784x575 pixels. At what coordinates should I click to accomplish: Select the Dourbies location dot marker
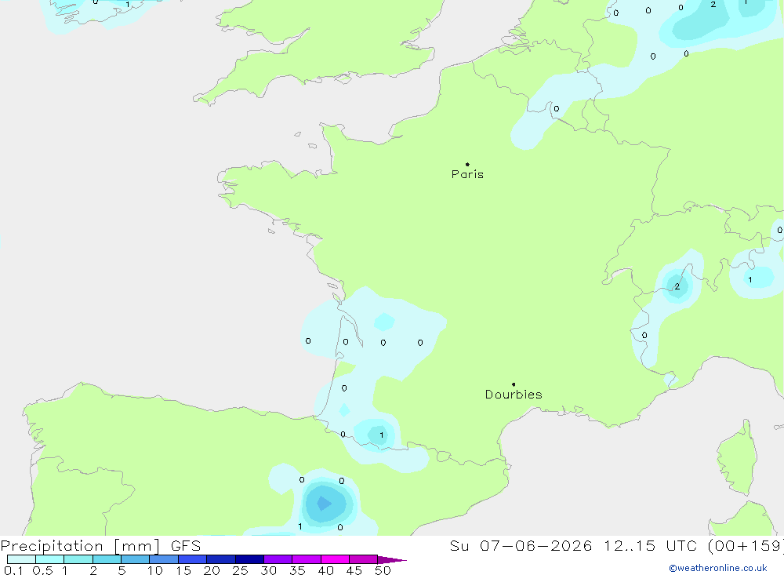tap(514, 384)
